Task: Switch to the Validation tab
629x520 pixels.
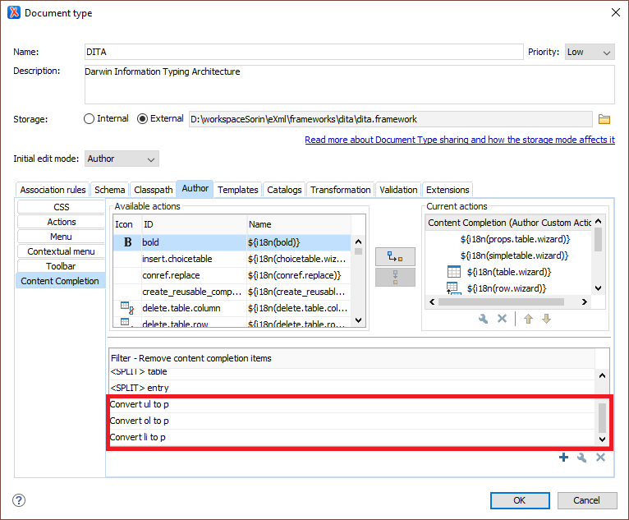Action: click(398, 190)
